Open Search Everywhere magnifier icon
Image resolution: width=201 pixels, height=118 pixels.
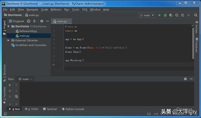tap(196, 15)
